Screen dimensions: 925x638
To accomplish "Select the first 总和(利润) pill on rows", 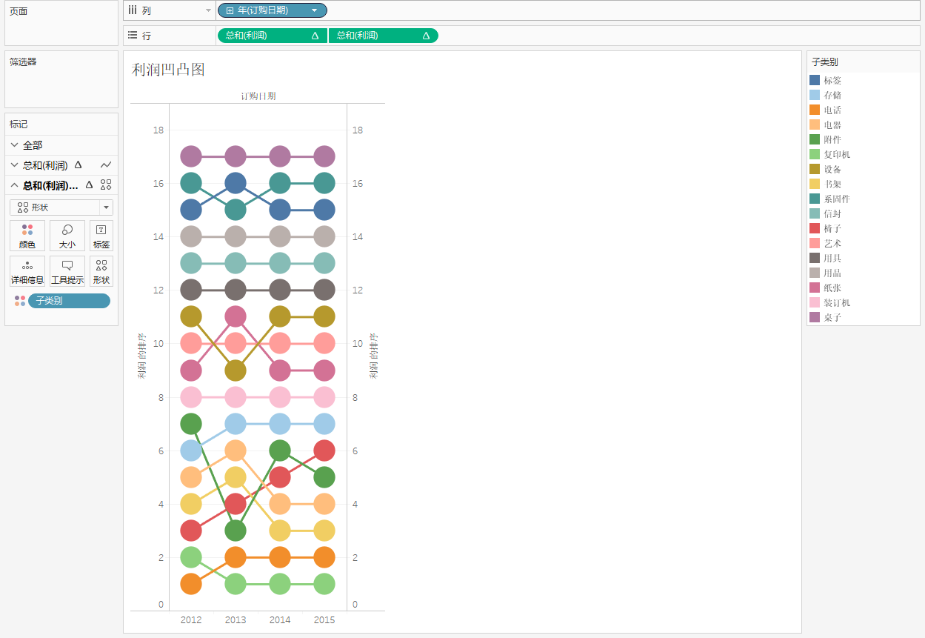I will point(272,36).
